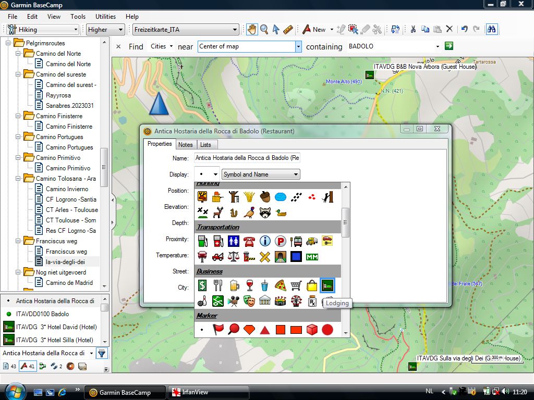The width and height of the screenshot is (534, 400).
Task: Select the Parking 'P' symbol
Action: coord(281,241)
